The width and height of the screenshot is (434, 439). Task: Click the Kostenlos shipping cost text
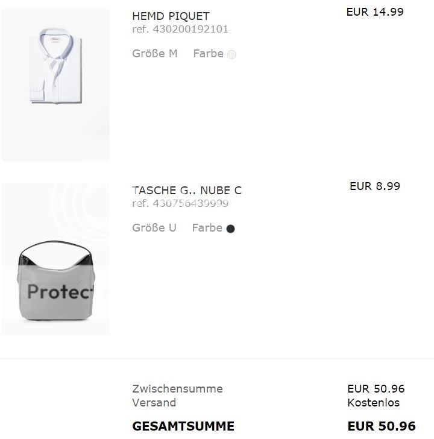click(x=374, y=402)
